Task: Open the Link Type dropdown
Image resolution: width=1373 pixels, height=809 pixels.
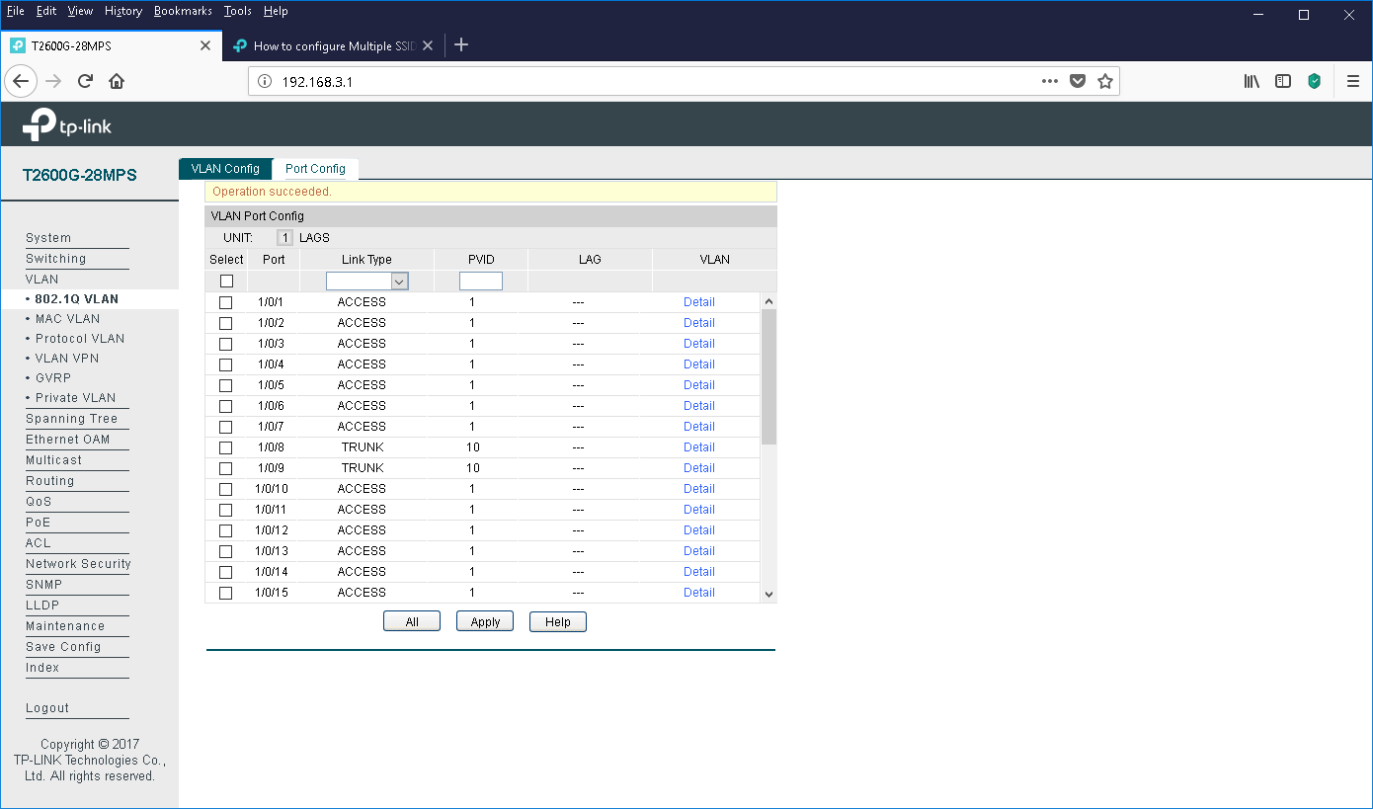Action: point(366,281)
